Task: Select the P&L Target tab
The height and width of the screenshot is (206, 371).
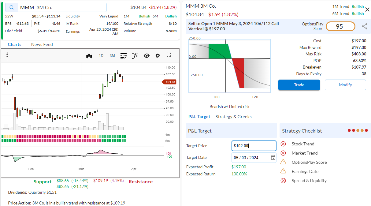Action: [x=199, y=117]
